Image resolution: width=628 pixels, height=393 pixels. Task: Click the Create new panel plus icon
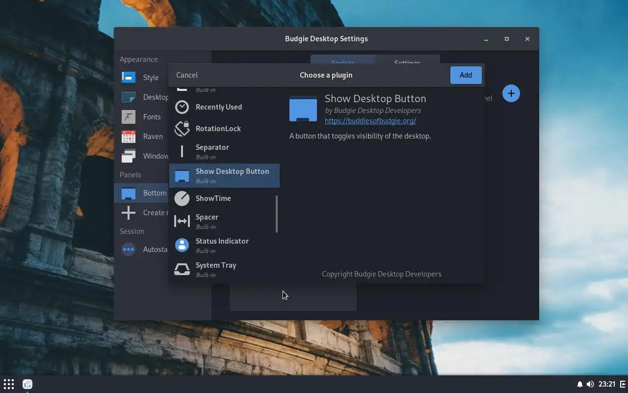coord(129,213)
